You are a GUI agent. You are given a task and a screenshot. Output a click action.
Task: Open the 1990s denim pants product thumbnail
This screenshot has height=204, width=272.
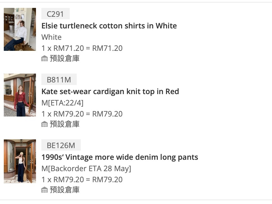pyautogui.click(x=20, y=161)
